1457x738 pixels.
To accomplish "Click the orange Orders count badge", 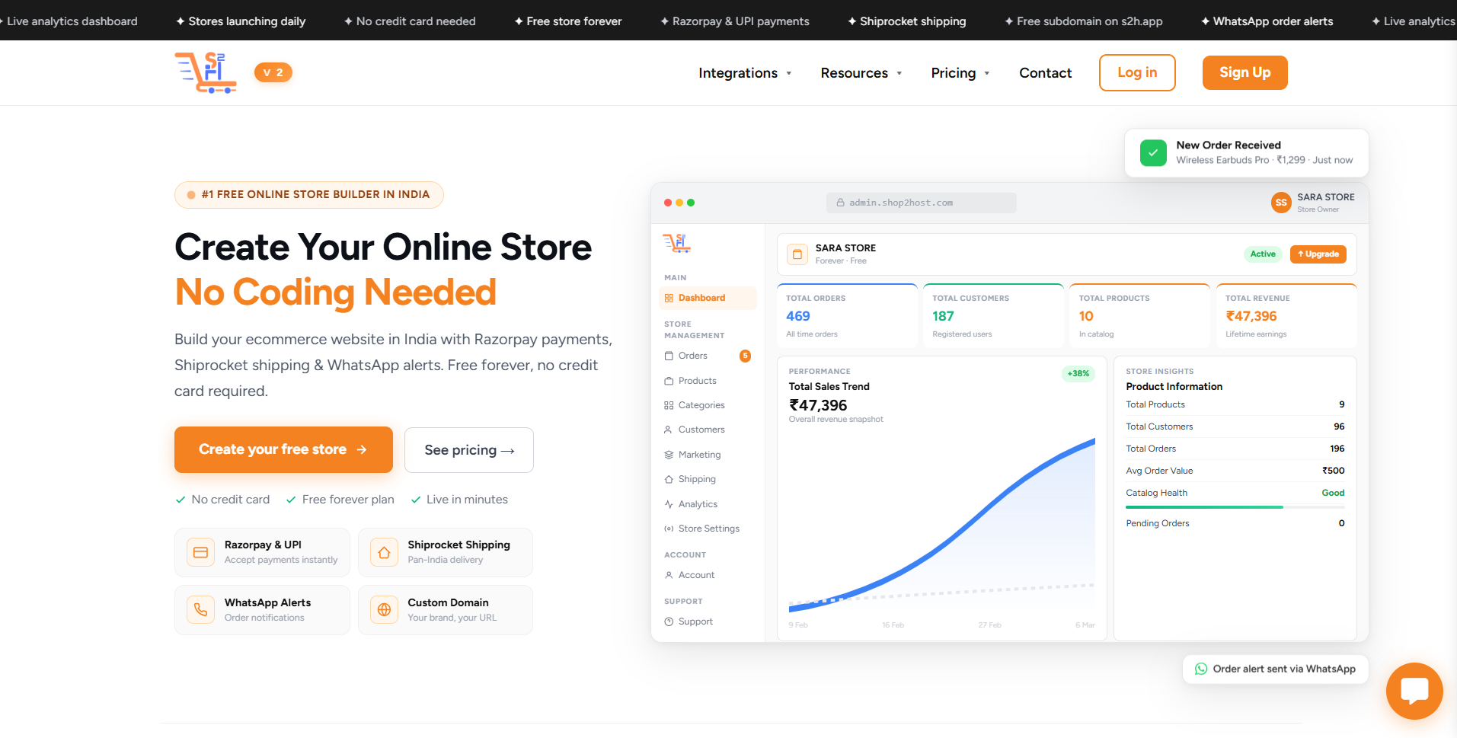I will 745,356.
